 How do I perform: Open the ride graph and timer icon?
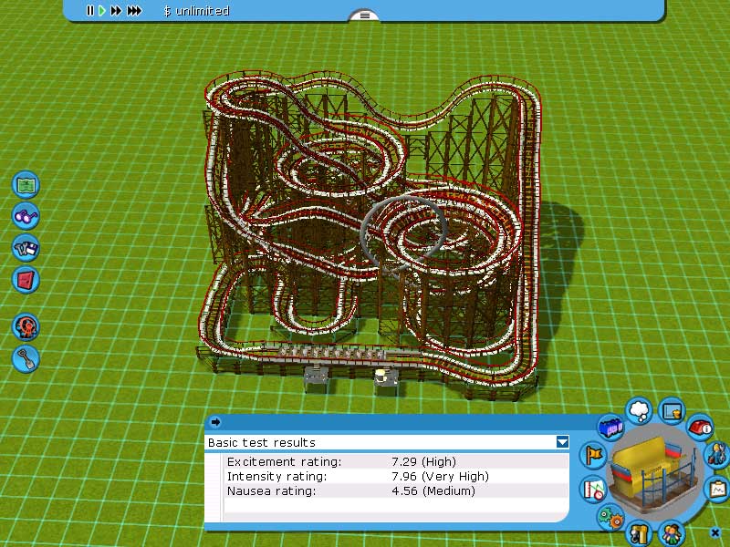(594, 490)
